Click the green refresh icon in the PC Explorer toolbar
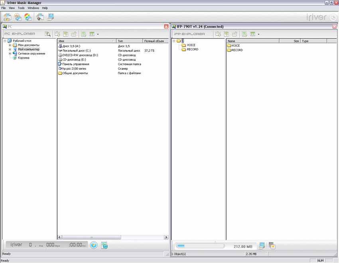The image size is (339, 263). (66, 34)
